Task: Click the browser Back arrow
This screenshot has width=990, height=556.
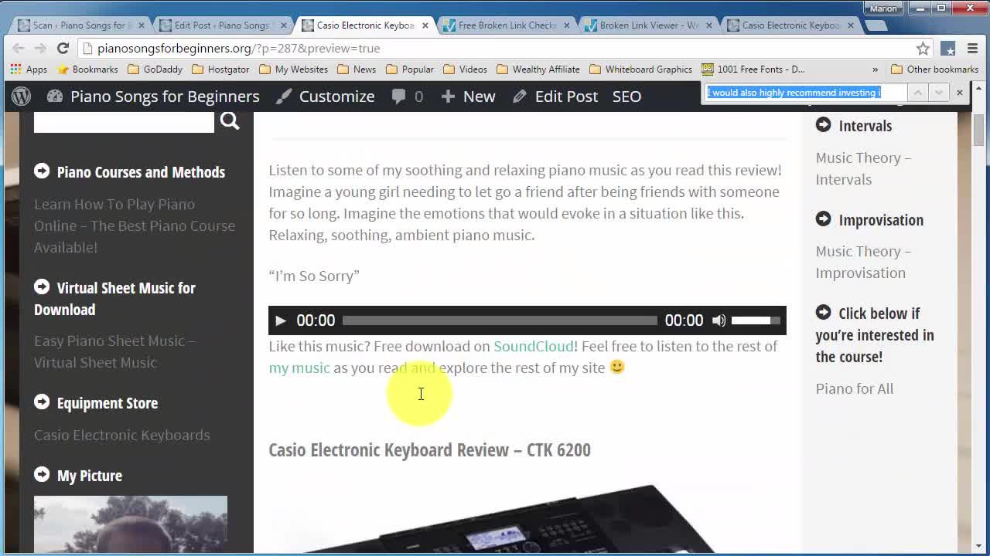Action: point(19,48)
